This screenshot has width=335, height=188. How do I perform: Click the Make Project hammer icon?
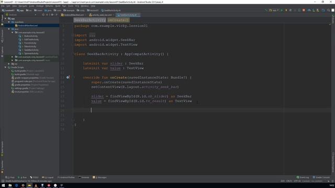(x=266, y=10)
